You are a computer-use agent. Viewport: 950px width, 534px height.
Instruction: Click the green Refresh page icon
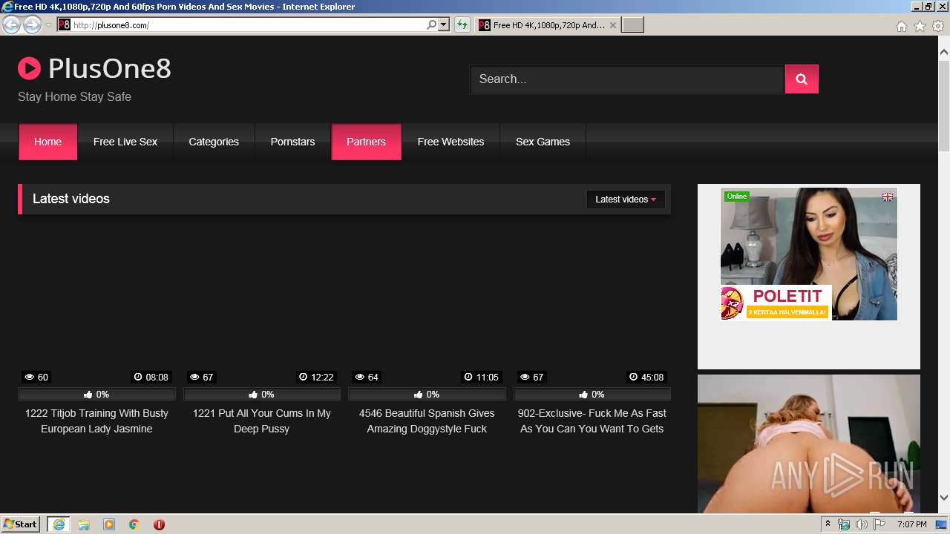[x=462, y=25]
